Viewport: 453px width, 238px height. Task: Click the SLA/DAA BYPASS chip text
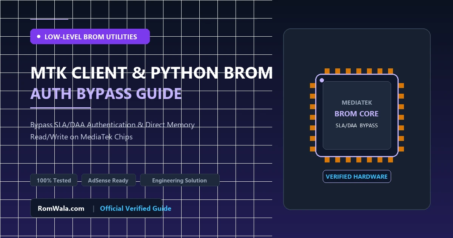pos(357,125)
